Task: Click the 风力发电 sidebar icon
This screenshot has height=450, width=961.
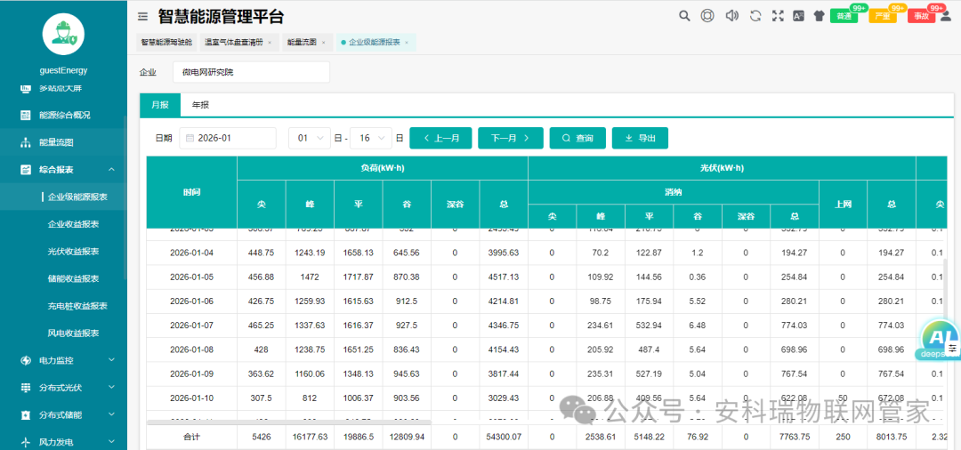Action: coord(25,442)
